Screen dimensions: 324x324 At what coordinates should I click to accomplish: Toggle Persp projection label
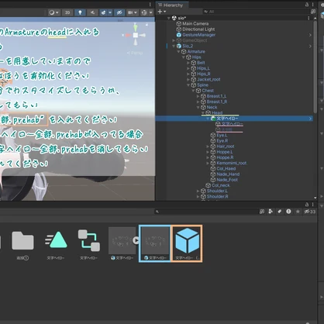(135, 53)
